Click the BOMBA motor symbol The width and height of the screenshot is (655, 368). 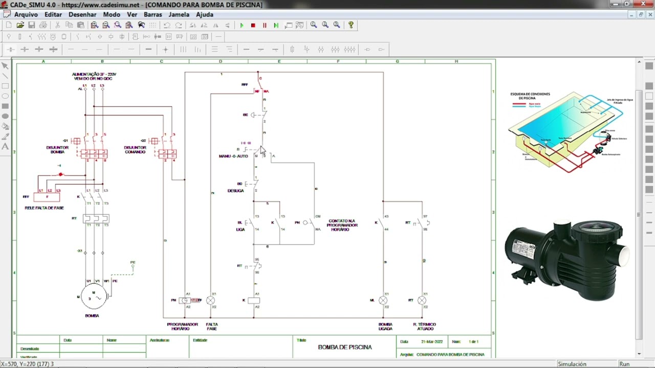94,296
